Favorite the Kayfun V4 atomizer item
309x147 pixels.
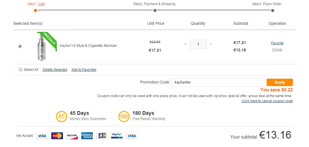click(277, 43)
